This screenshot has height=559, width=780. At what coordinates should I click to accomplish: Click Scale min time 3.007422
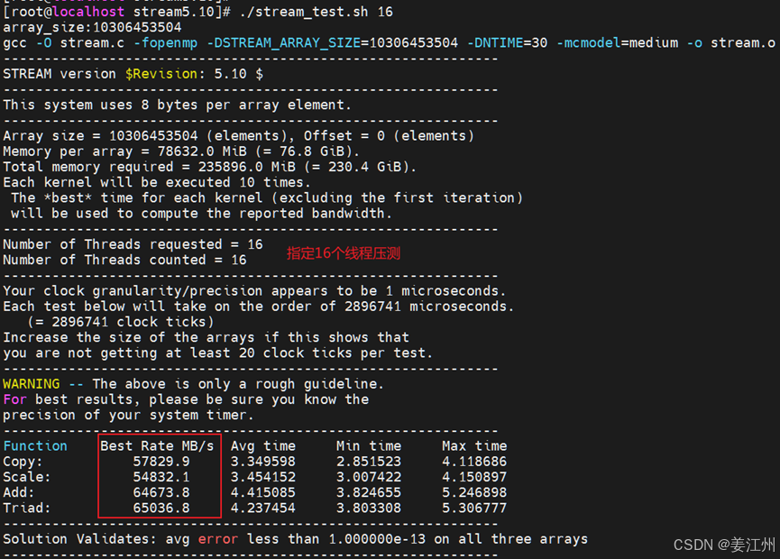[x=369, y=477]
